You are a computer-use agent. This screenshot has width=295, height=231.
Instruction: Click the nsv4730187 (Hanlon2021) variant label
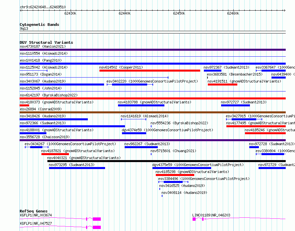click(43, 46)
